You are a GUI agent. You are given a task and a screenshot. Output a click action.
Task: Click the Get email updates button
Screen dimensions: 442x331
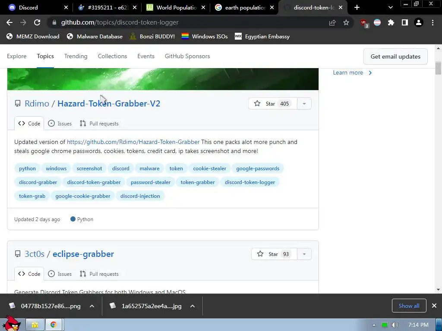[x=395, y=56]
